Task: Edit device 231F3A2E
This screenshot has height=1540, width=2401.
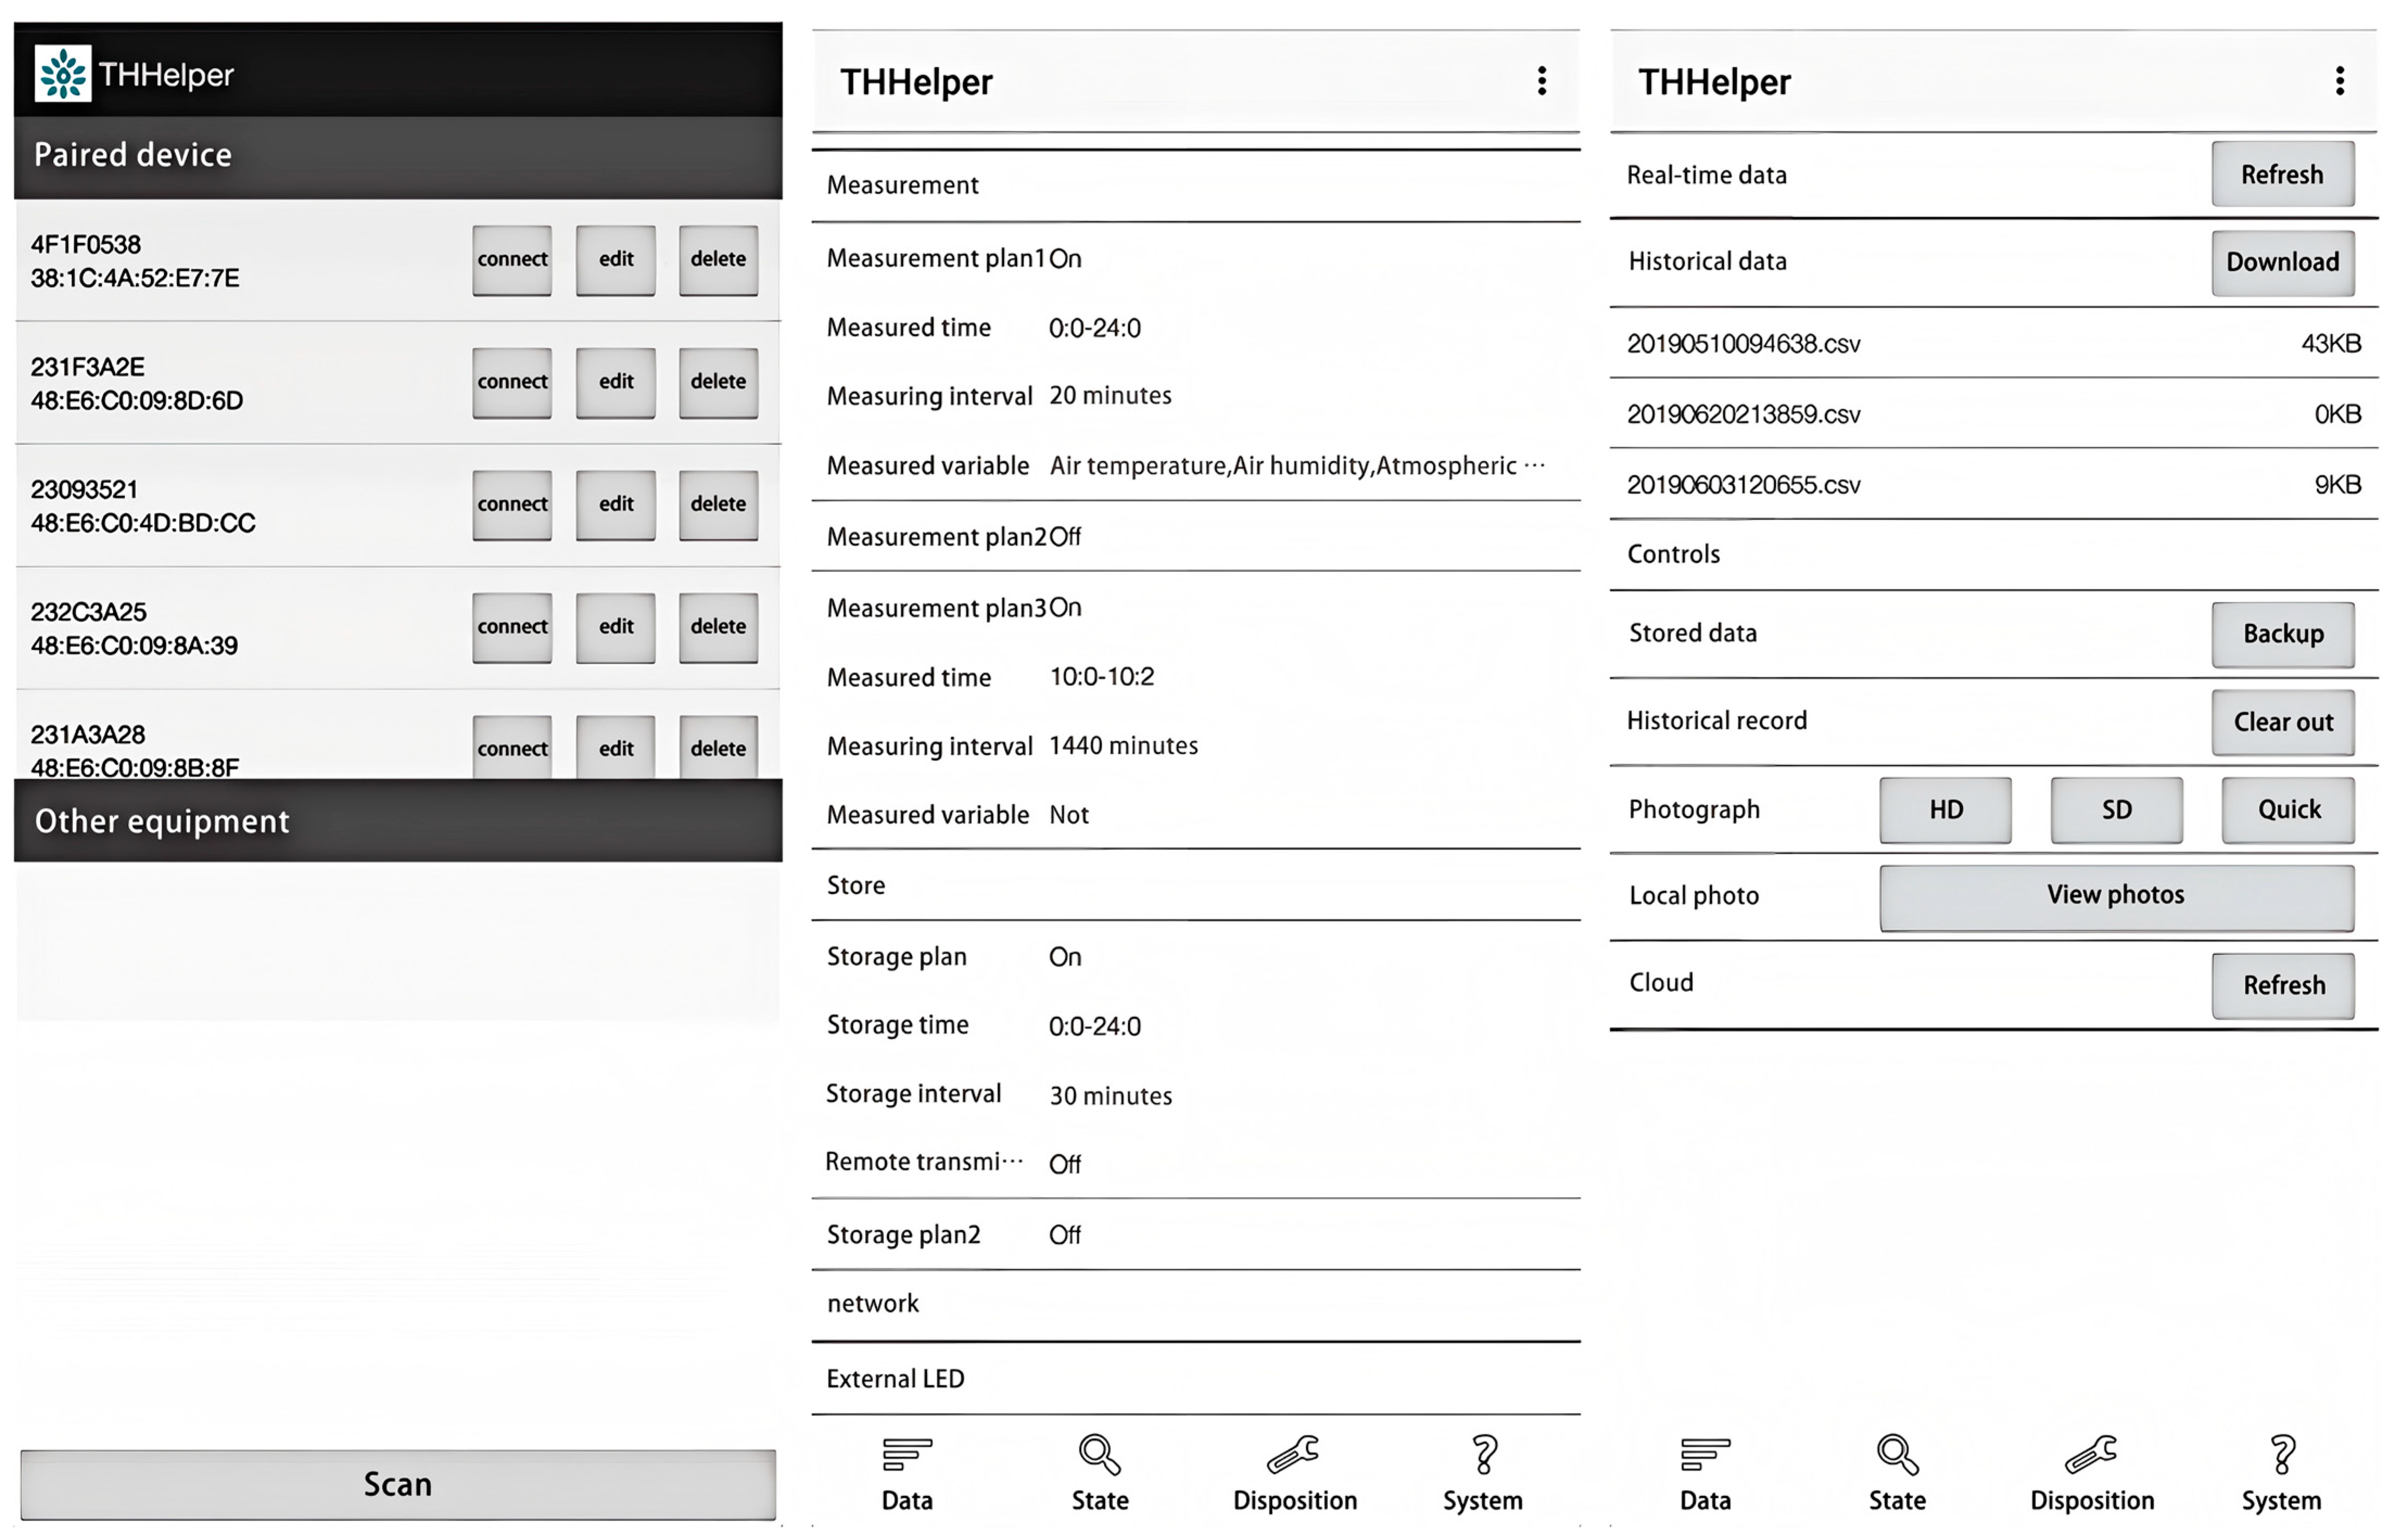Action: point(617,384)
